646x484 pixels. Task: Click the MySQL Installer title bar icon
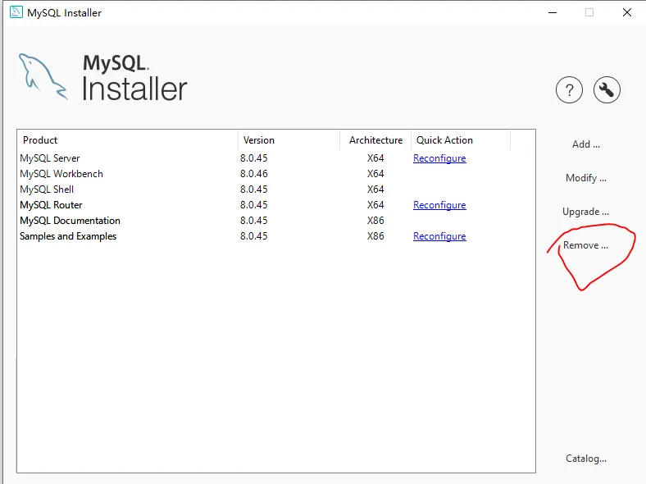tap(16, 12)
